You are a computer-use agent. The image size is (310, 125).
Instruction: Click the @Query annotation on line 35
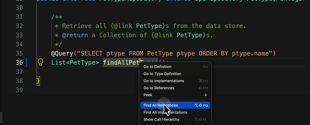click(x=62, y=53)
